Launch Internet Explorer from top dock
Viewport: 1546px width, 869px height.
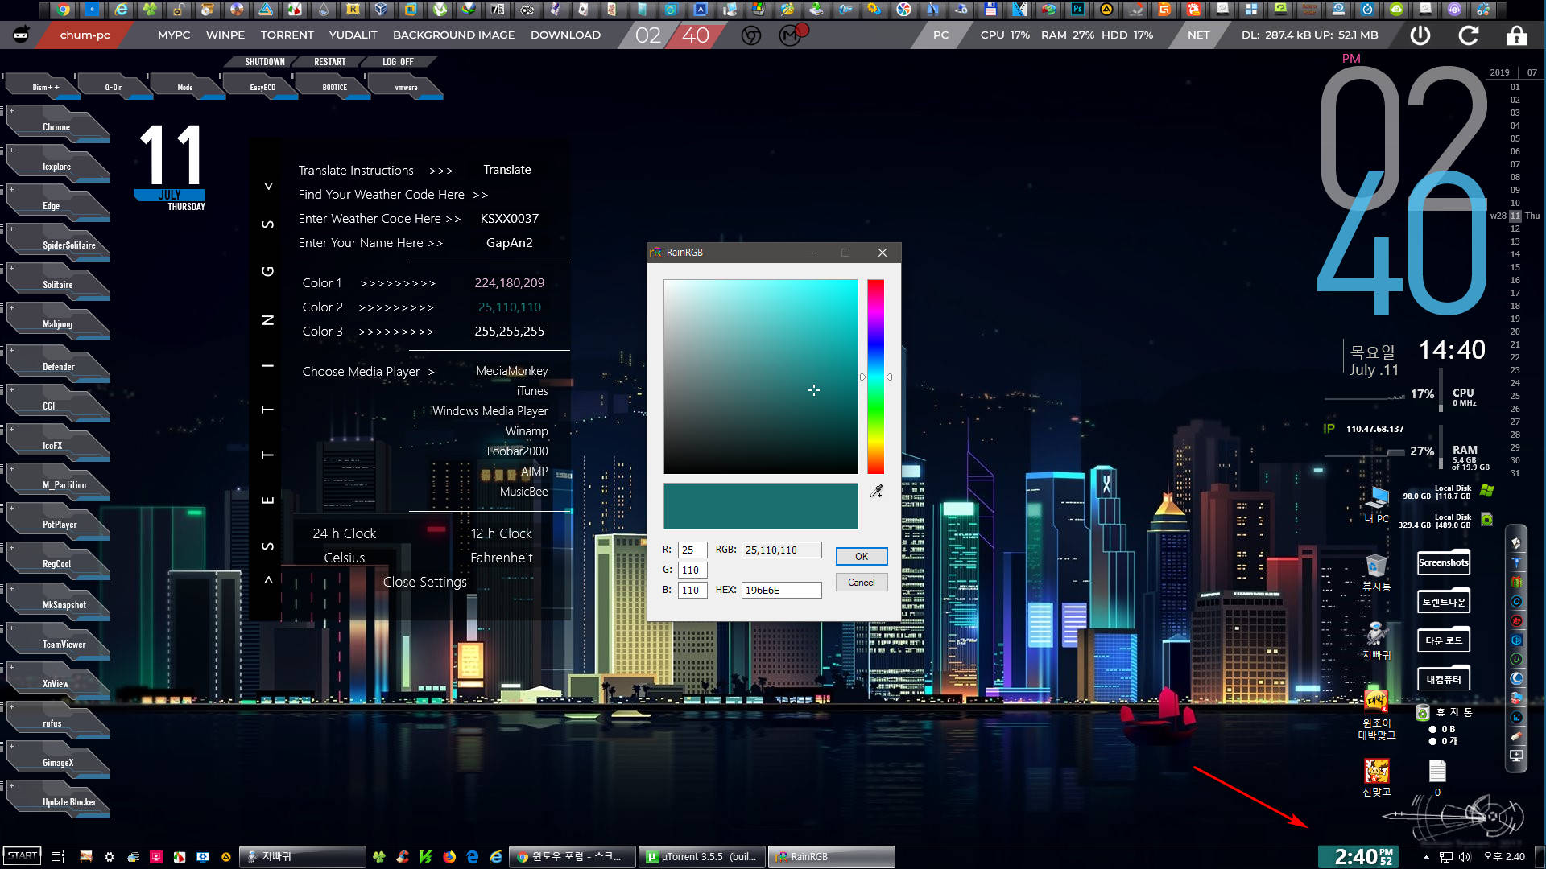(121, 10)
